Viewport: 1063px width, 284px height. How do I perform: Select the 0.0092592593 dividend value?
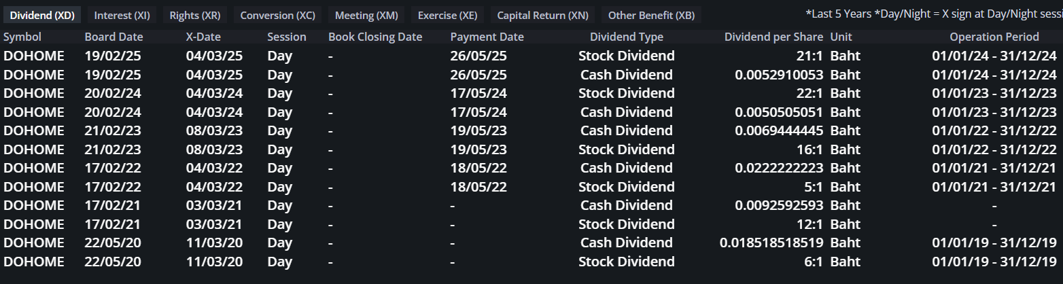coord(779,205)
